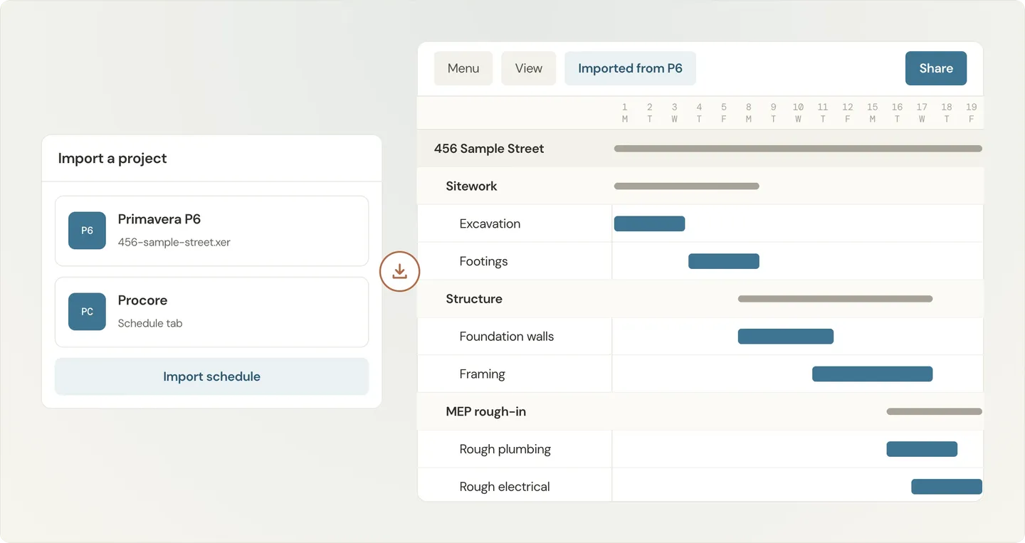Click day 1 M in the timeline header
Screen dimensions: 1025x543
pos(625,113)
